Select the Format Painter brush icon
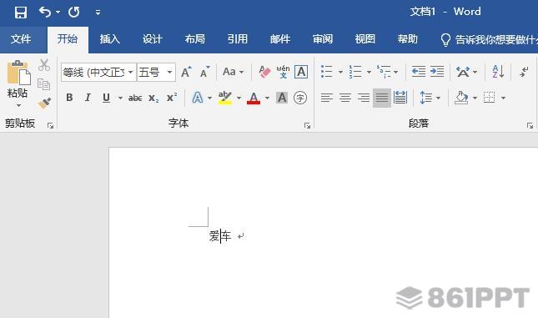This screenshot has height=318, width=538. click(x=44, y=103)
